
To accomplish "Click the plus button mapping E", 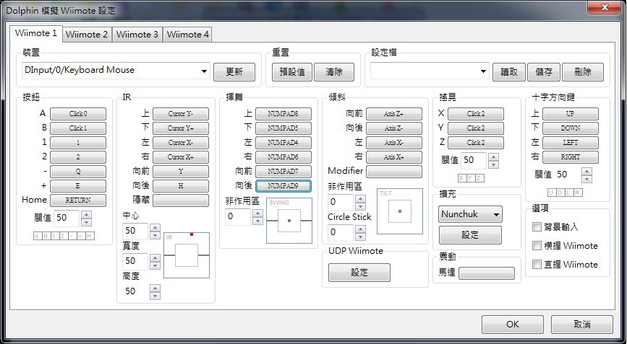I will 78,186.
